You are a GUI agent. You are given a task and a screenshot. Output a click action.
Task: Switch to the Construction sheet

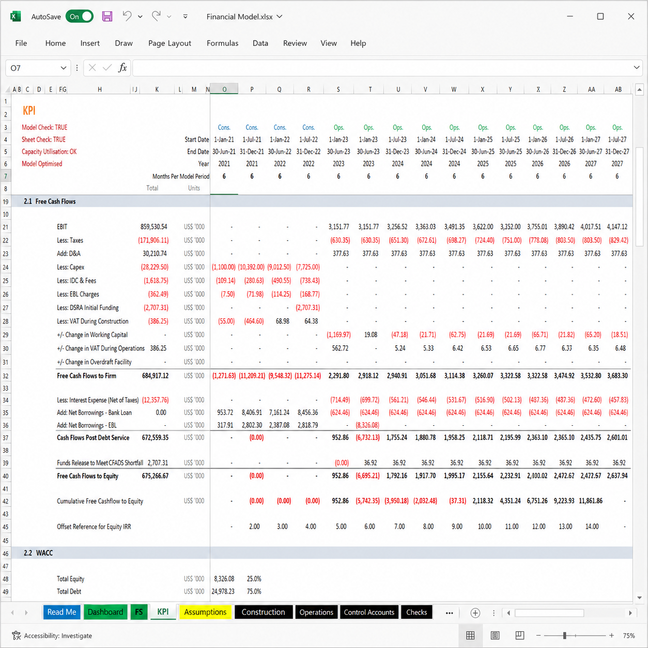[263, 612]
